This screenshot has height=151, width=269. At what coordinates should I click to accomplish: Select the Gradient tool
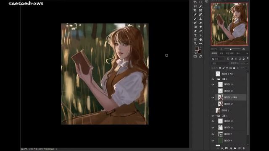pyautogui.click(x=195, y=27)
